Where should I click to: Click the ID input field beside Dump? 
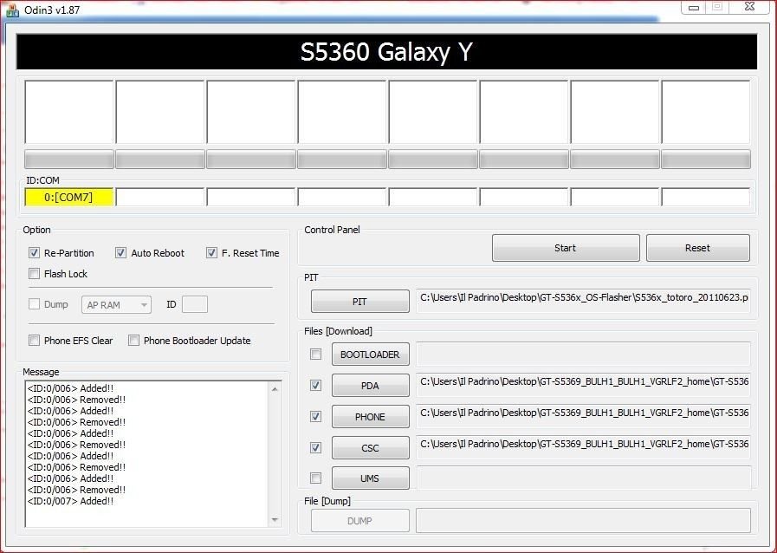[195, 304]
